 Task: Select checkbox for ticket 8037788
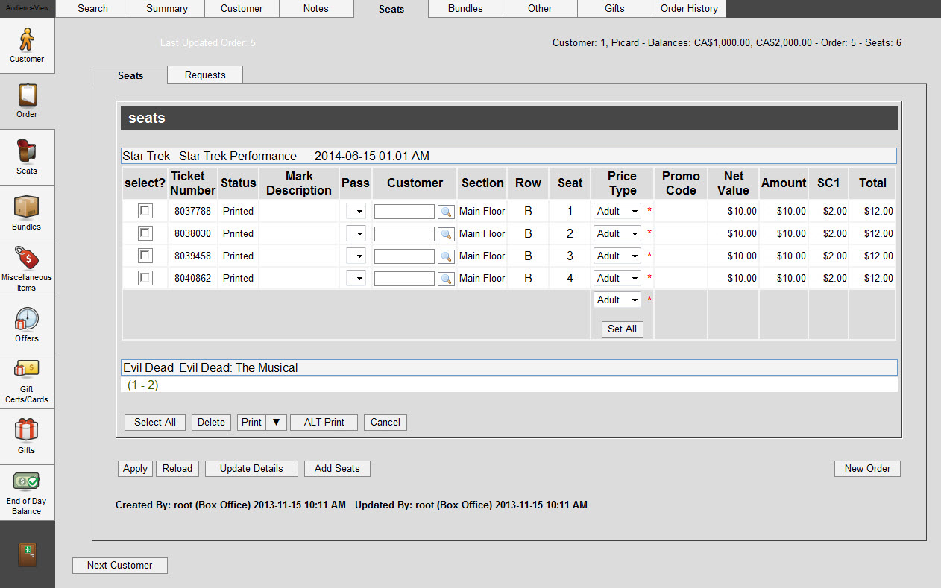pyautogui.click(x=145, y=211)
